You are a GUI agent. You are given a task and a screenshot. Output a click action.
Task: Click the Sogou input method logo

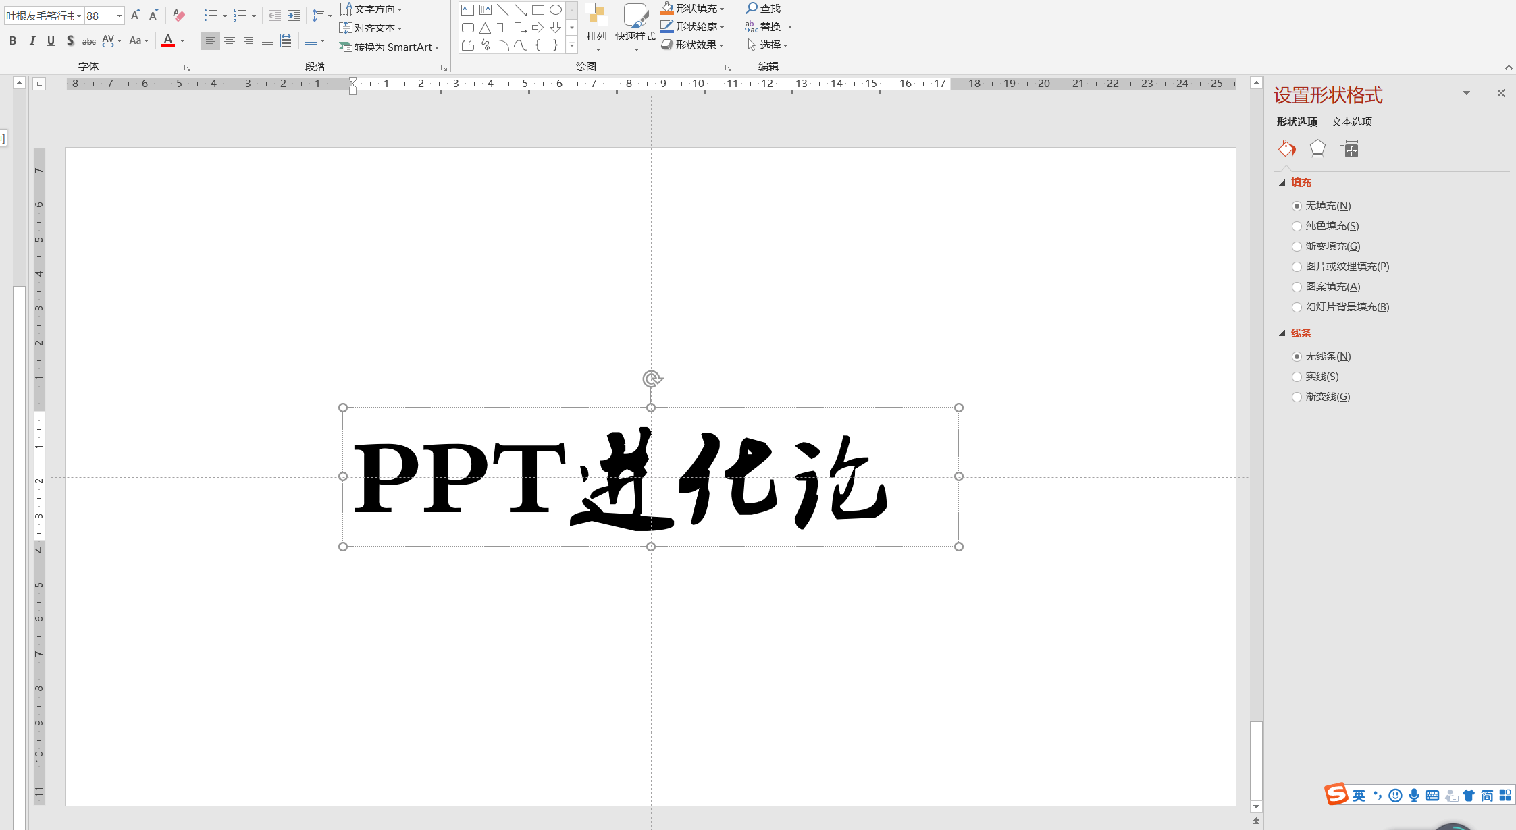[1336, 794]
